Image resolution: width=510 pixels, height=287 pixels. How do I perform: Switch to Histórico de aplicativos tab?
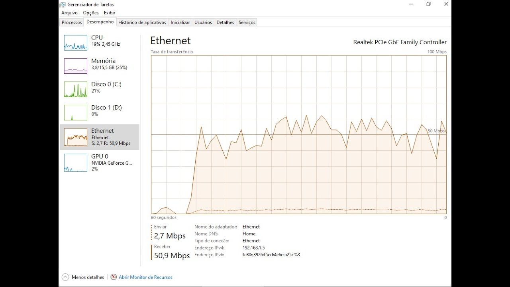[x=142, y=23]
